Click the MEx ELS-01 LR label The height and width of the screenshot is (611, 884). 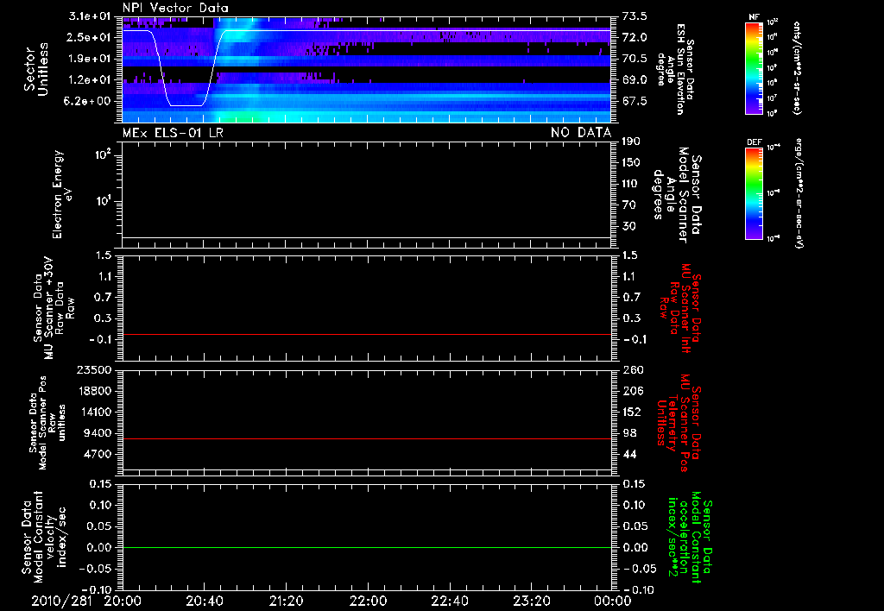click(173, 132)
